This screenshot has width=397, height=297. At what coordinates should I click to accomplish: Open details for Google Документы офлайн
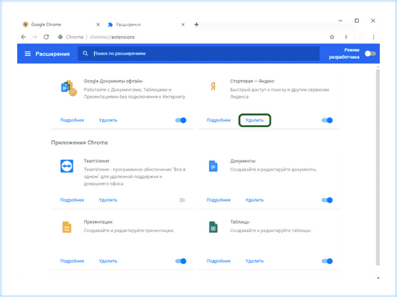72,120
